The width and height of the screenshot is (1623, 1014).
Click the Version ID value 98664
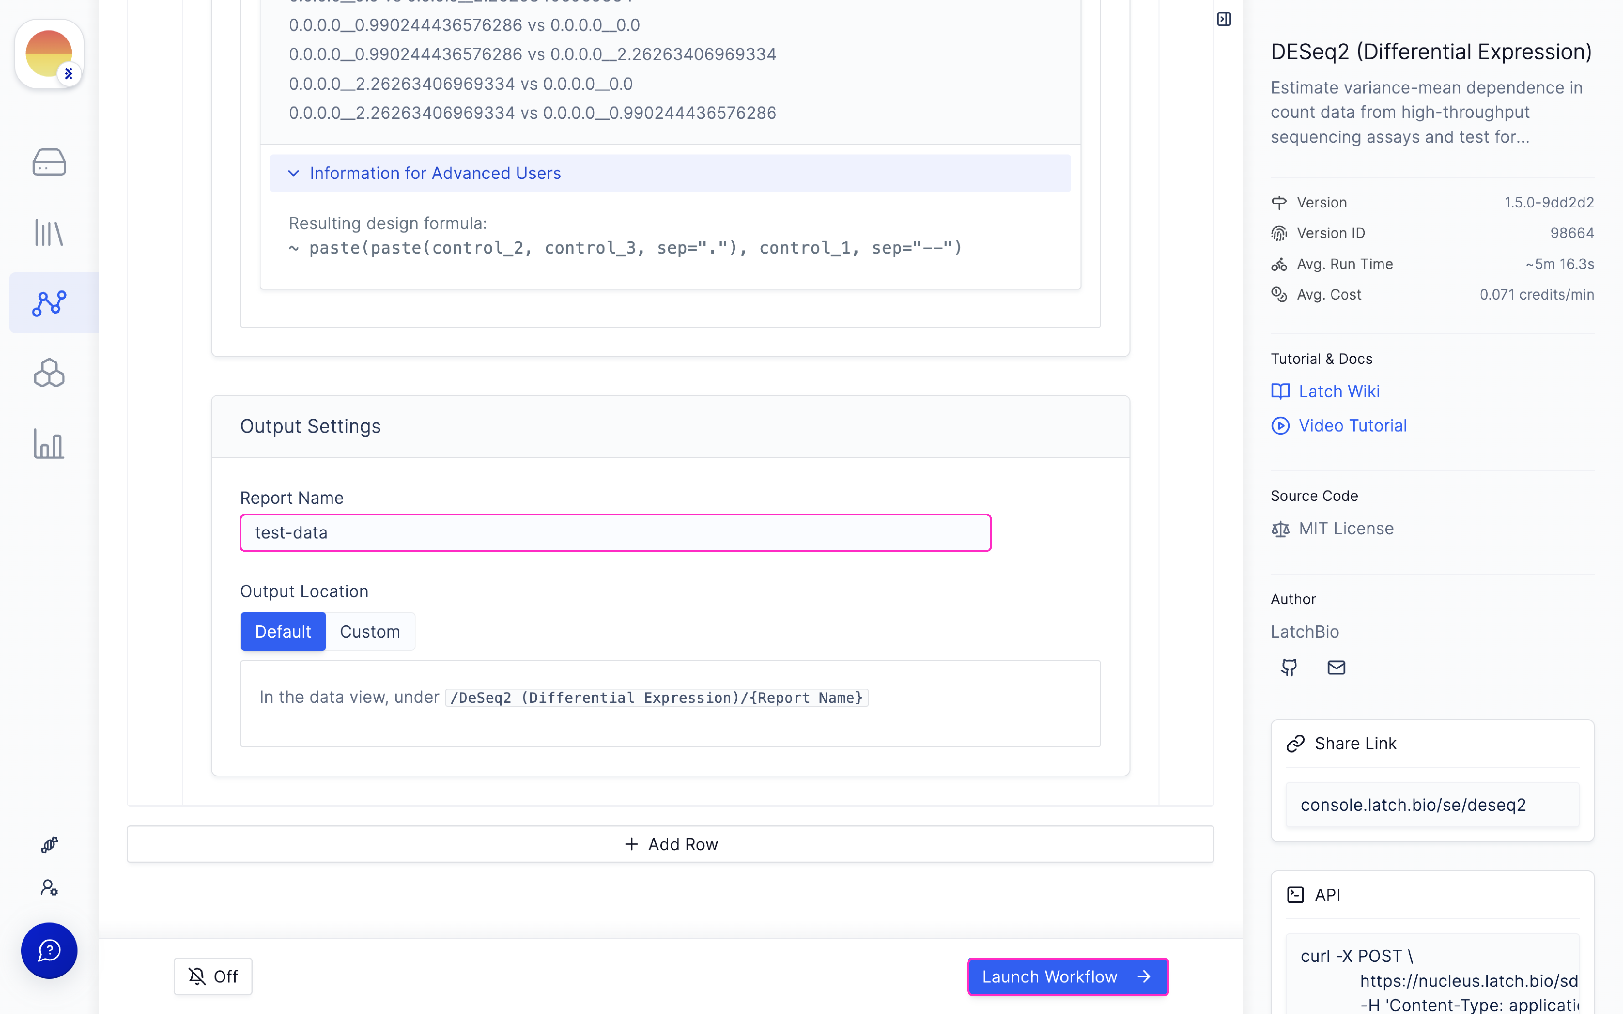[x=1572, y=233]
